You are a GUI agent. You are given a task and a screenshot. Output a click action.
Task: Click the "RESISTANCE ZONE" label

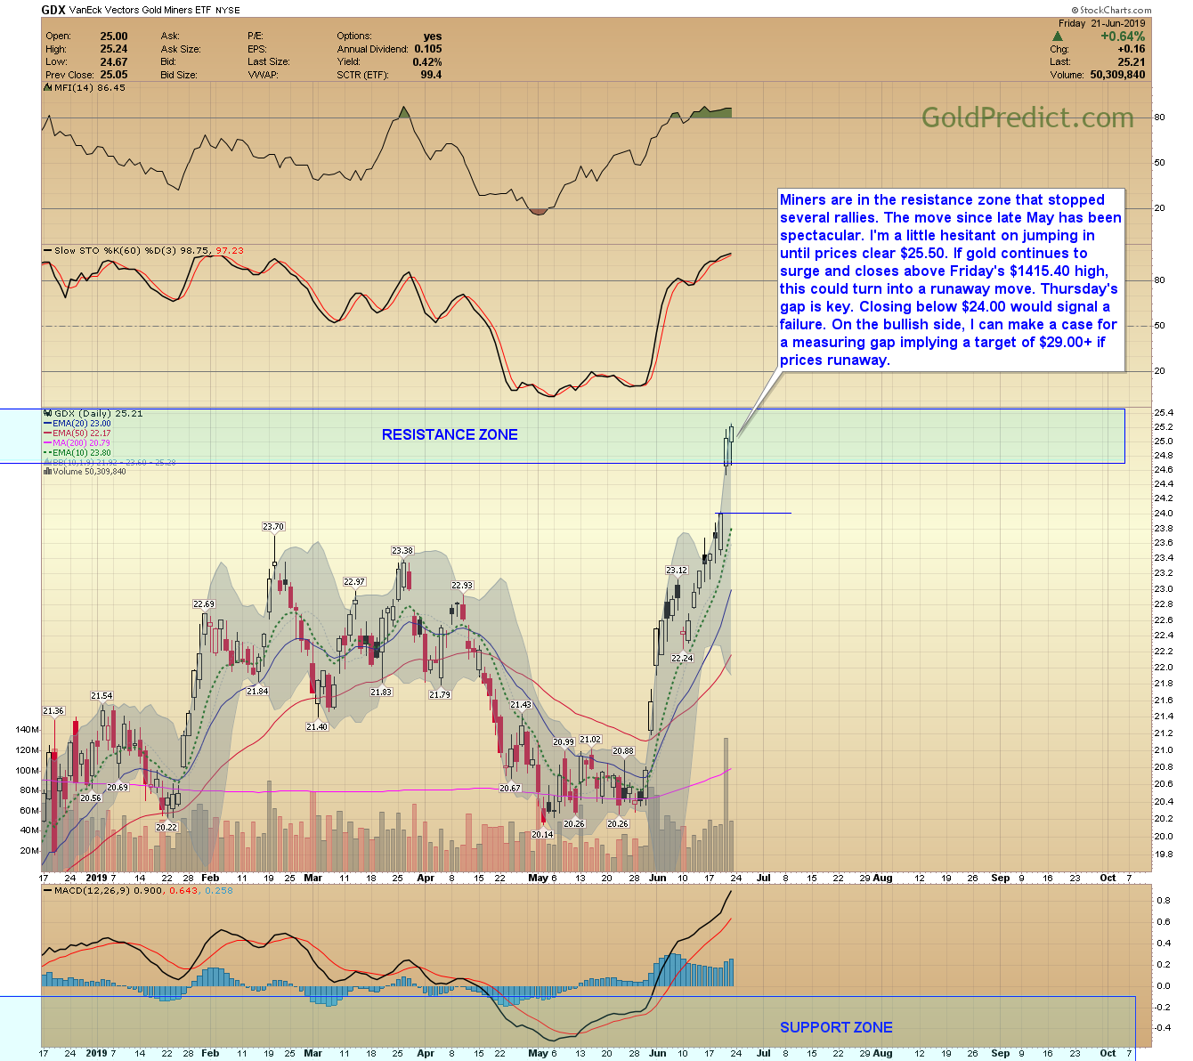point(450,434)
